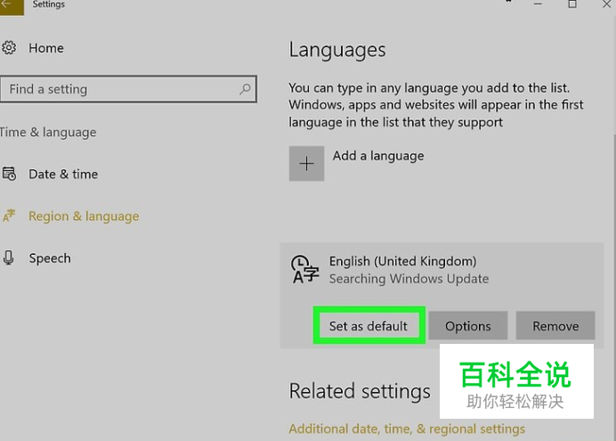Image resolution: width=616 pixels, height=441 pixels.
Task: Click the Add a language label
Action: point(378,156)
